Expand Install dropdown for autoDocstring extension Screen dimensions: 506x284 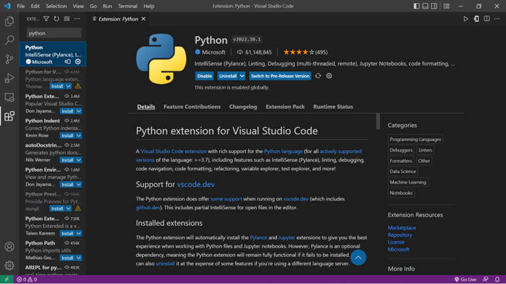(79, 160)
